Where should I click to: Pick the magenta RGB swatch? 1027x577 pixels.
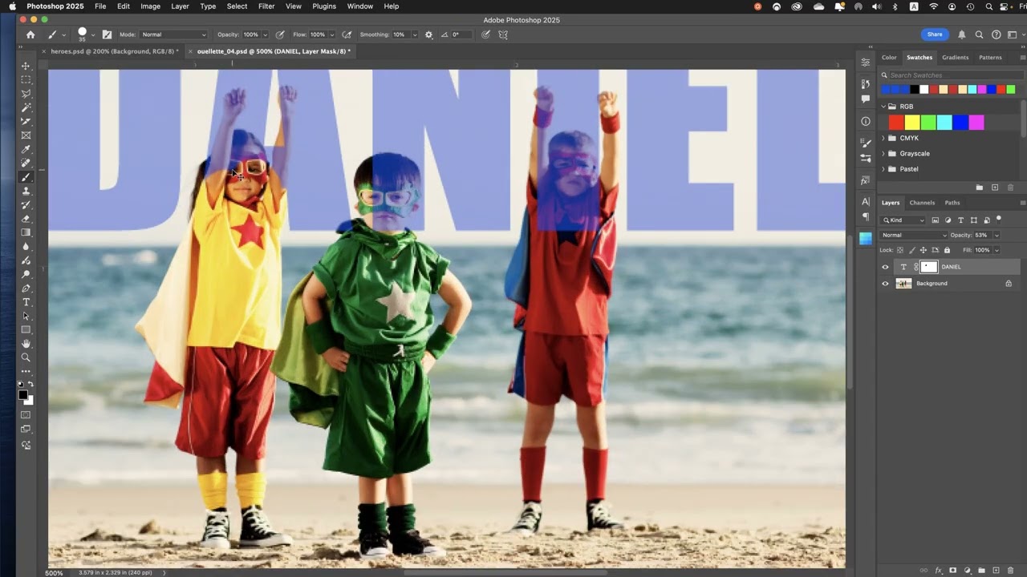[x=976, y=123]
